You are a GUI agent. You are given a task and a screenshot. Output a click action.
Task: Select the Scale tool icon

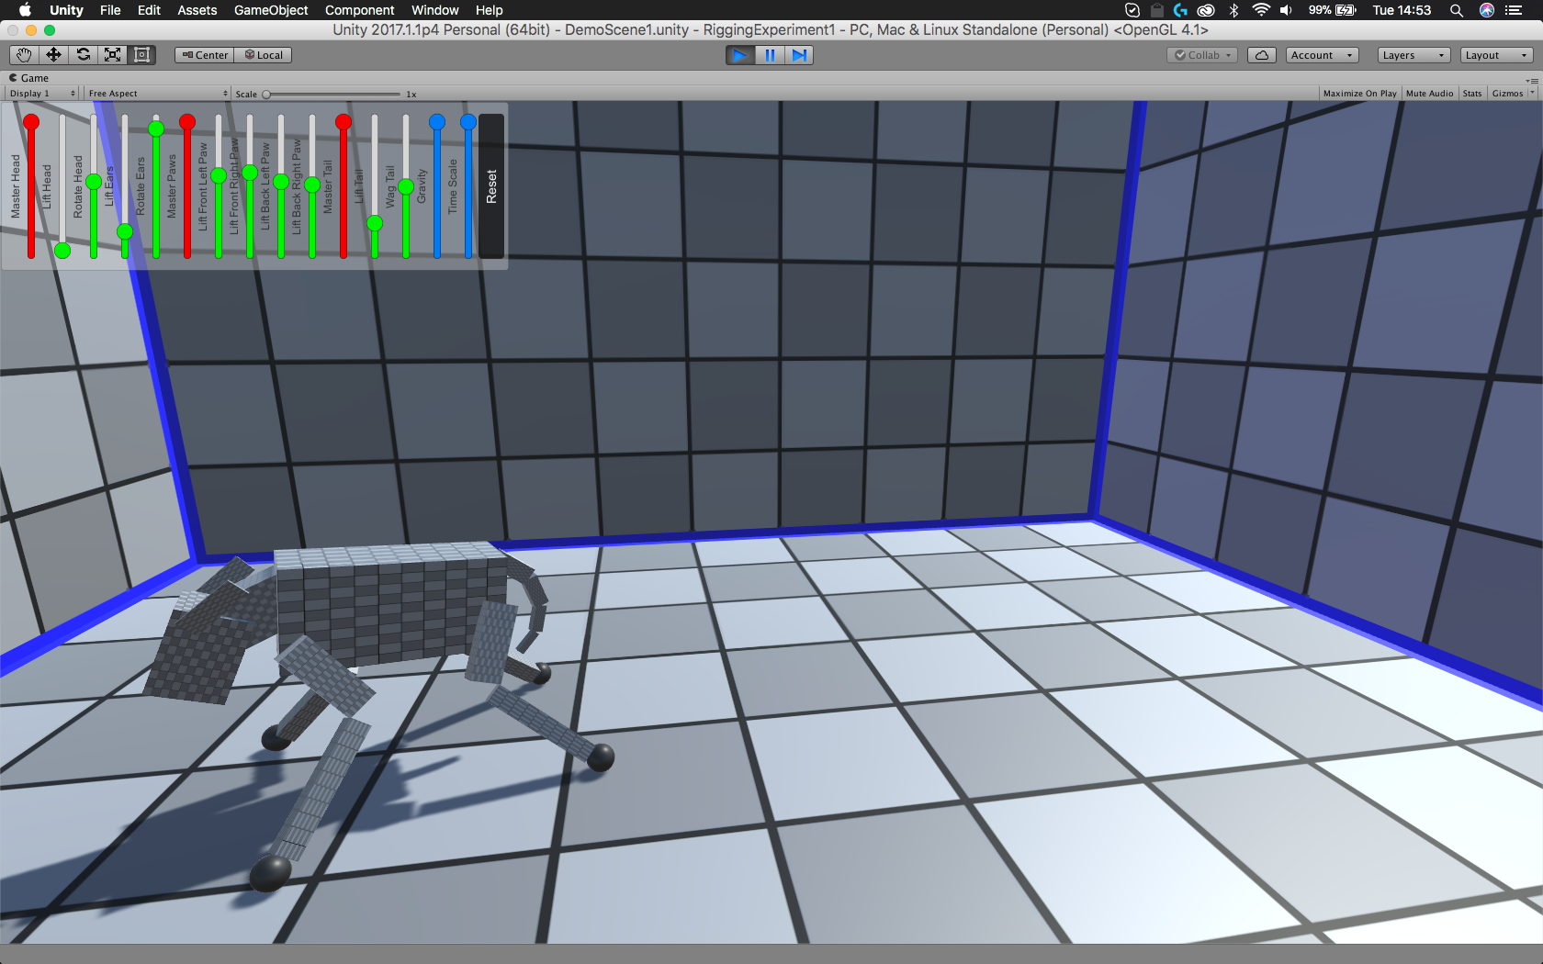click(x=112, y=55)
